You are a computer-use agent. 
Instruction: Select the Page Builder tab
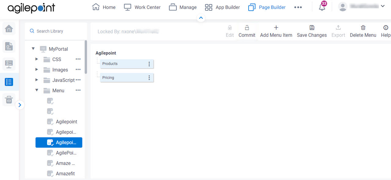click(267, 7)
